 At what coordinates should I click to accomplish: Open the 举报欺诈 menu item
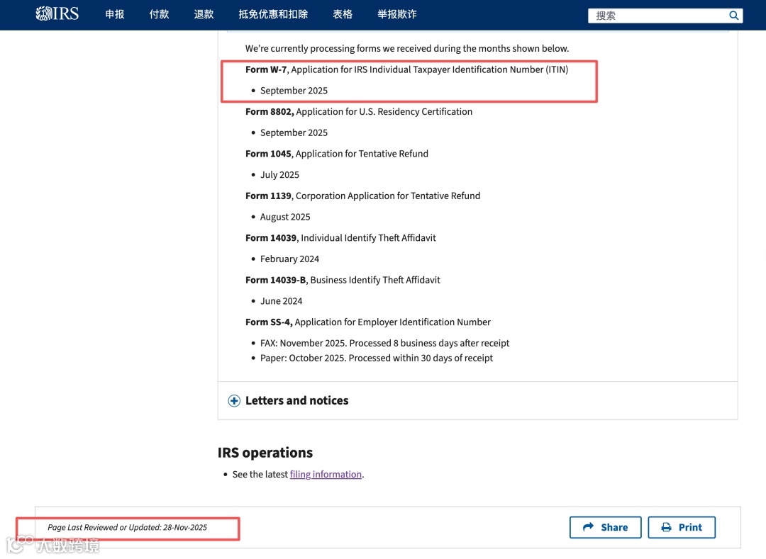397,14
